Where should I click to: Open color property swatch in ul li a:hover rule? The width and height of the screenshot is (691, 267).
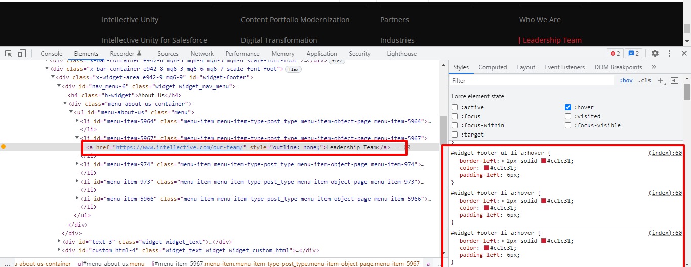486,168
